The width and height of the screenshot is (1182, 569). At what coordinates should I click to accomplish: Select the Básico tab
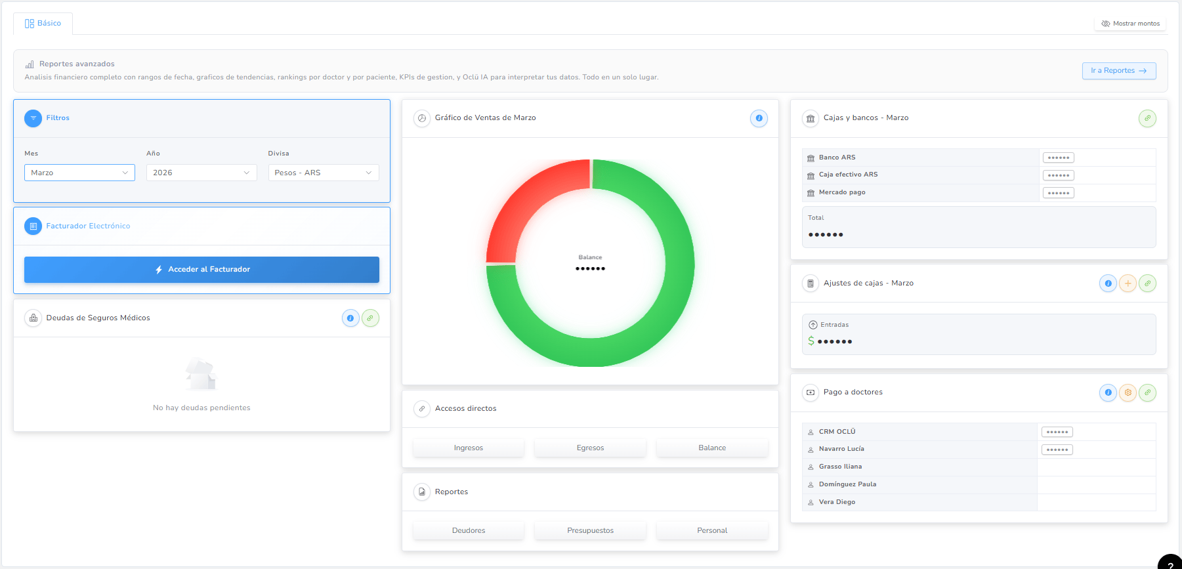click(x=43, y=24)
